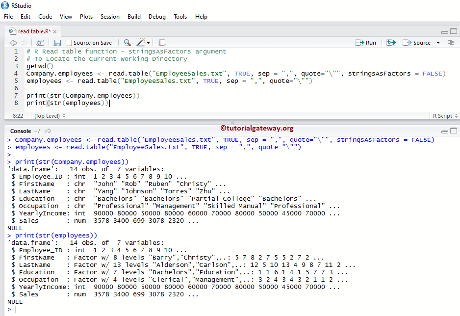
Task: Open the Build menu
Action: pyautogui.click(x=134, y=17)
